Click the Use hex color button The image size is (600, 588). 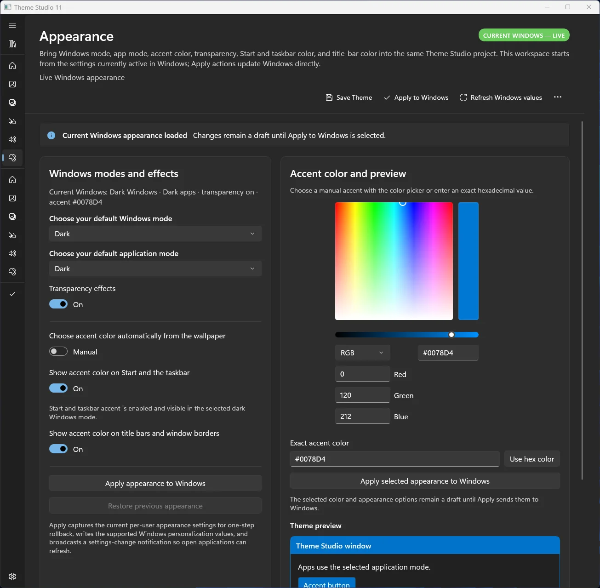coord(532,459)
